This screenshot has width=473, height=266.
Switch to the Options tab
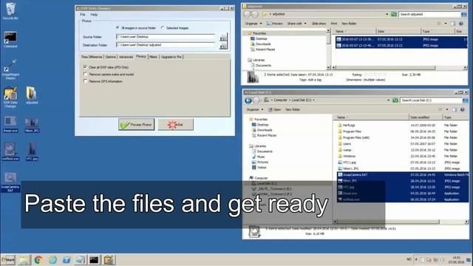[110, 57]
